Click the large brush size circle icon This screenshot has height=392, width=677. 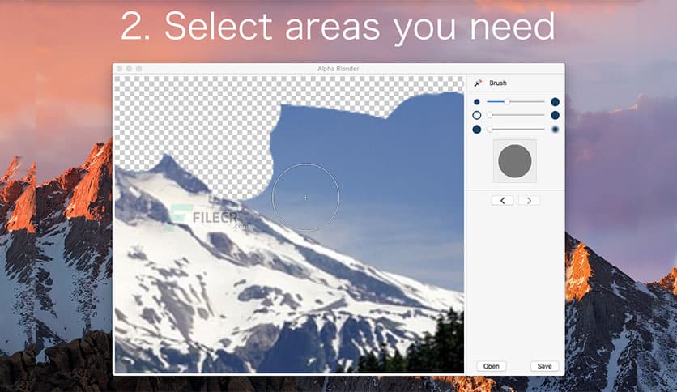coord(555,102)
